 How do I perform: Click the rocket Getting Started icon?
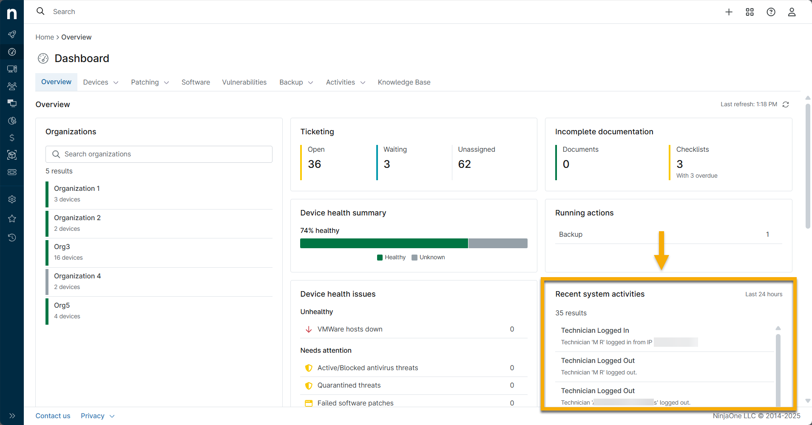click(x=12, y=34)
